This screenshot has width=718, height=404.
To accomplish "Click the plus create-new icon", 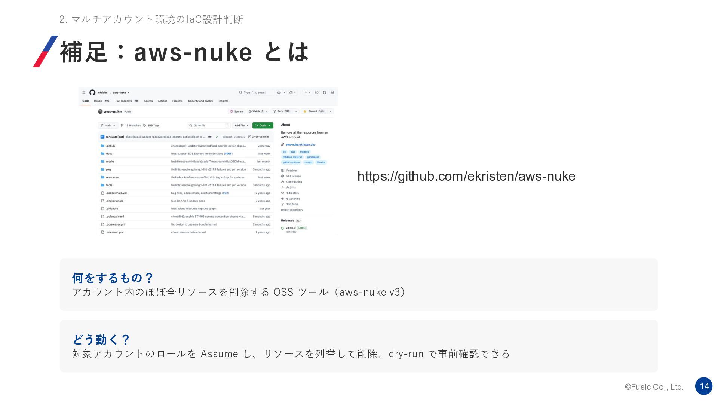I will coord(306,92).
